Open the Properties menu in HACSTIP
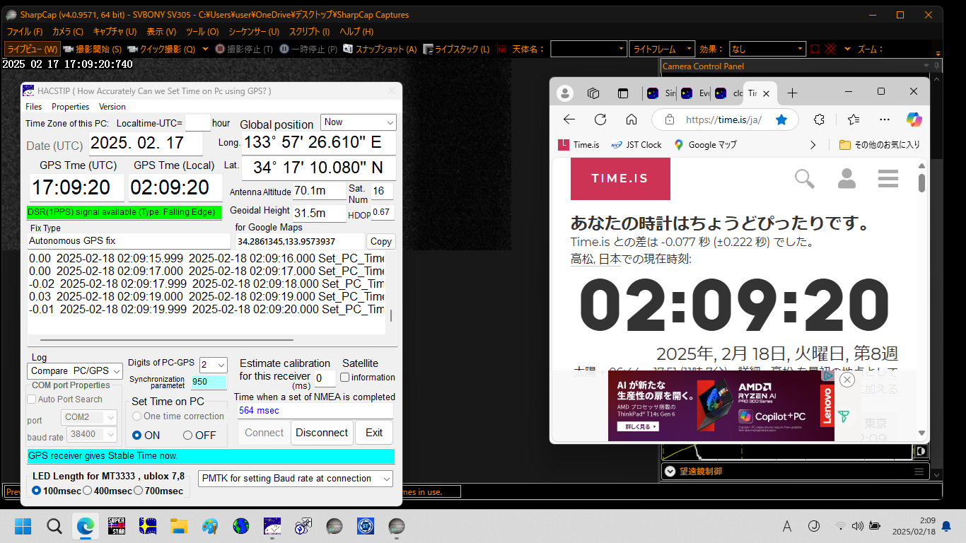Image resolution: width=966 pixels, height=543 pixels. click(70, 107)
